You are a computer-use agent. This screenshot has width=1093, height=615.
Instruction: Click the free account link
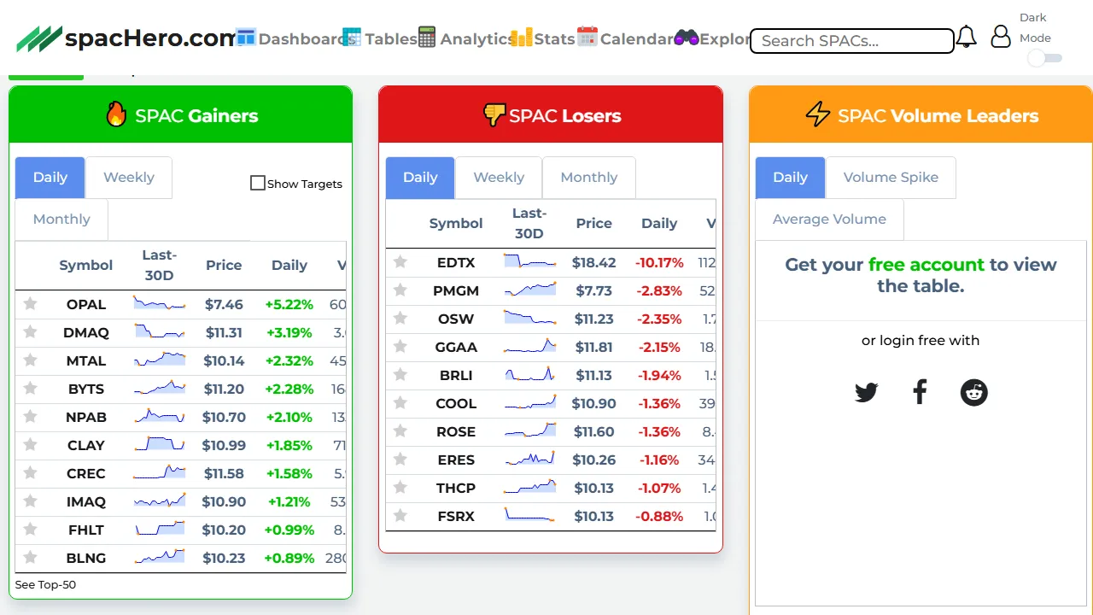point(926,265)
